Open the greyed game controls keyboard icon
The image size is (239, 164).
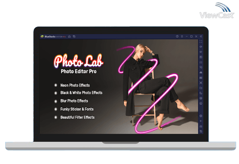(201, 62)
